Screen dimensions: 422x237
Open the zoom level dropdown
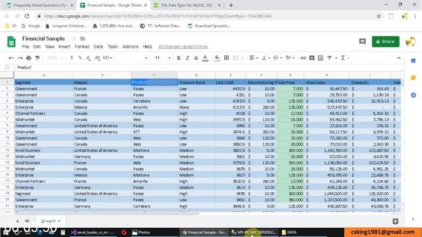(55, 58)
